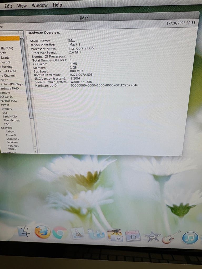Launch iTunes from the Dock
This screenshot has width=202, height=269.
click(190, 238)
